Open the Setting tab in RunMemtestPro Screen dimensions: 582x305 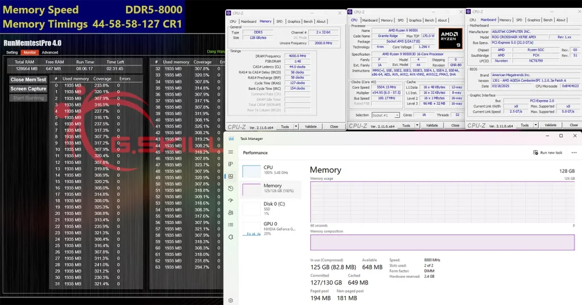12,52
